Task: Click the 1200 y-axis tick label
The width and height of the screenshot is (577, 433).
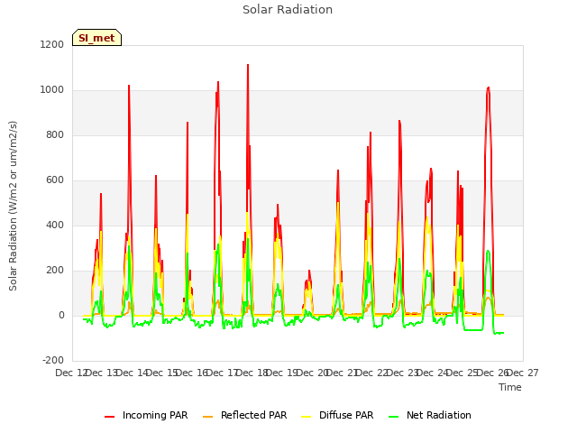Action: point(52,44)
